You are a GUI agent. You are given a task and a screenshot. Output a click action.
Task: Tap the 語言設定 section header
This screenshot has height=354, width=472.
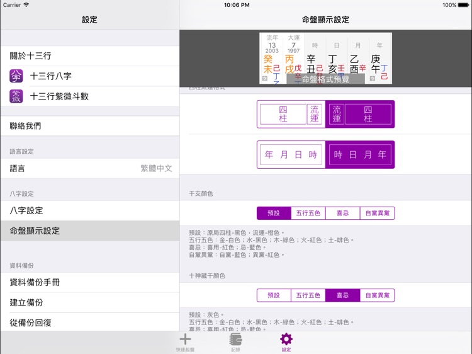(x=21, y=152)
